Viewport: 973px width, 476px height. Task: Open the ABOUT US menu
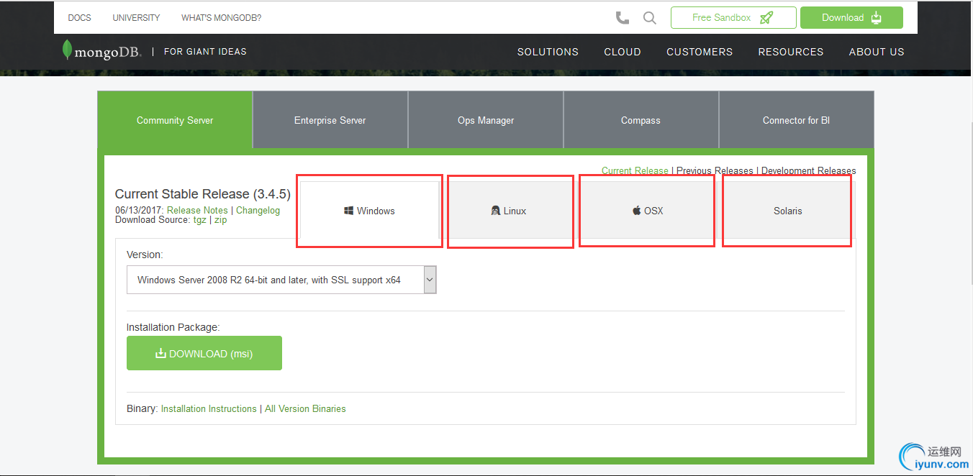point(877,52)
